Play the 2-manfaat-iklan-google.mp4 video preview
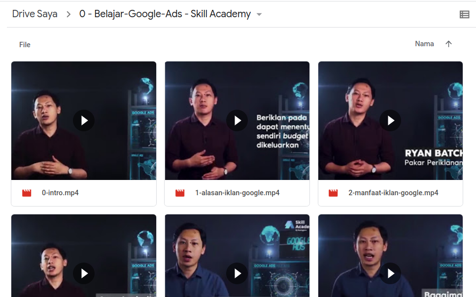The height and width of the screenshot is (297, 476). click(x=390, y=120)
